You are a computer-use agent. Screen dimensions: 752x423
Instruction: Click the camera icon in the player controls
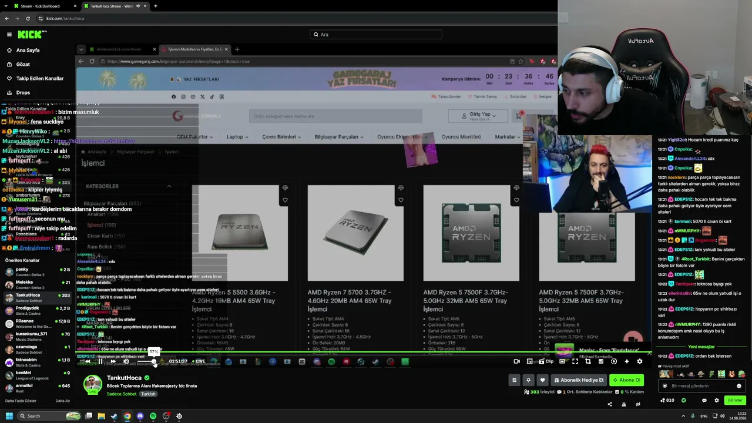[517, 361]
